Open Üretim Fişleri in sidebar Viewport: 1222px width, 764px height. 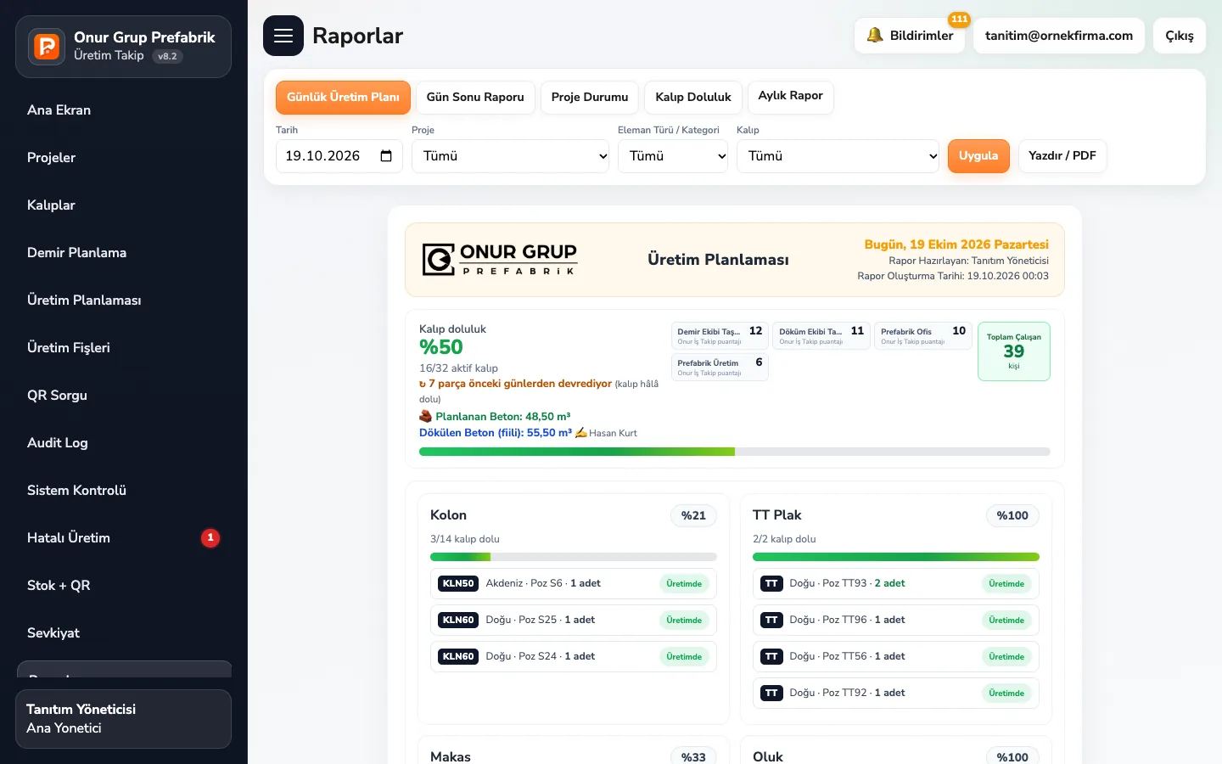tap(123, 348)
